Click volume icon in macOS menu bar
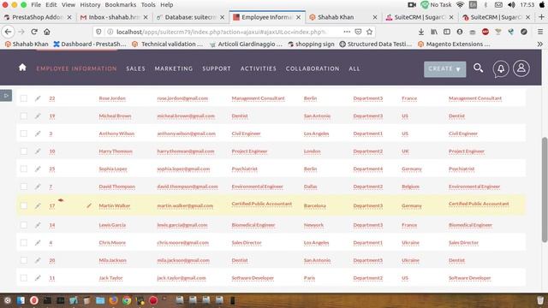The width and height of the screenshot is (548, 308). pos(511,5)
